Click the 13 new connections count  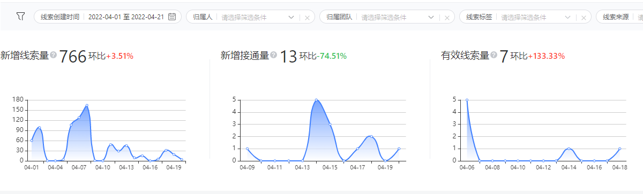[x=288, y=56]
